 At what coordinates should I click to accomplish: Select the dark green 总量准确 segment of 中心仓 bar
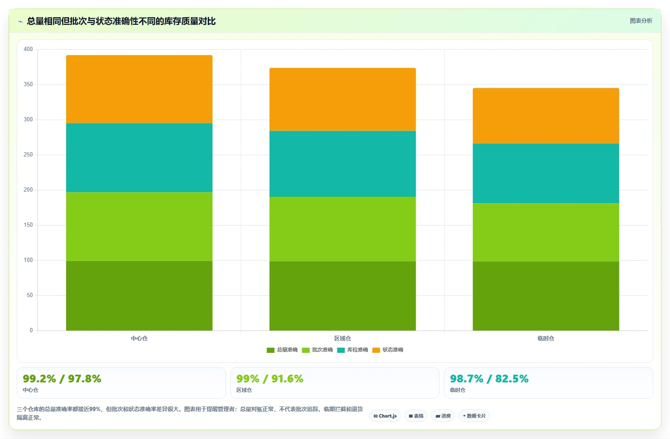tap(139, 296)
